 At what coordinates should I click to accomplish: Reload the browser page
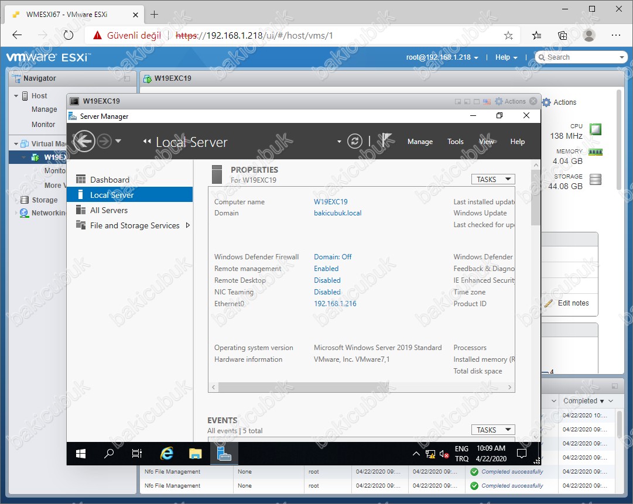pos(69,35)
